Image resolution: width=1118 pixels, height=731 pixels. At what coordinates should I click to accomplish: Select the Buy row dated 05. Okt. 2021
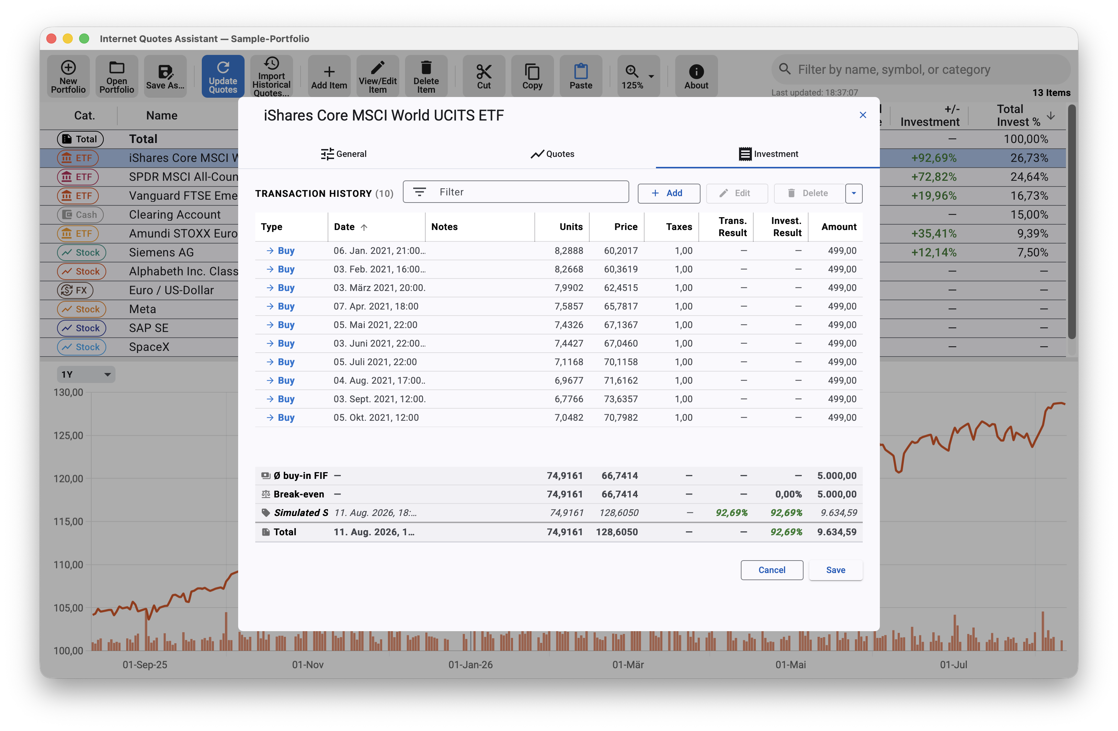[559, 418]
